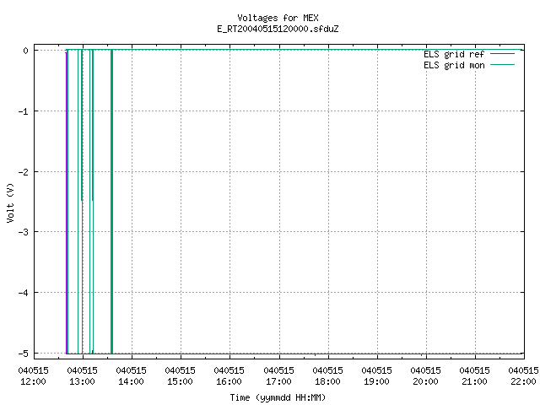This screenshot has width=540, height=405.
Task: Click the x-axis tick label 040515 13:00
Action: click(x=83, y=376)
